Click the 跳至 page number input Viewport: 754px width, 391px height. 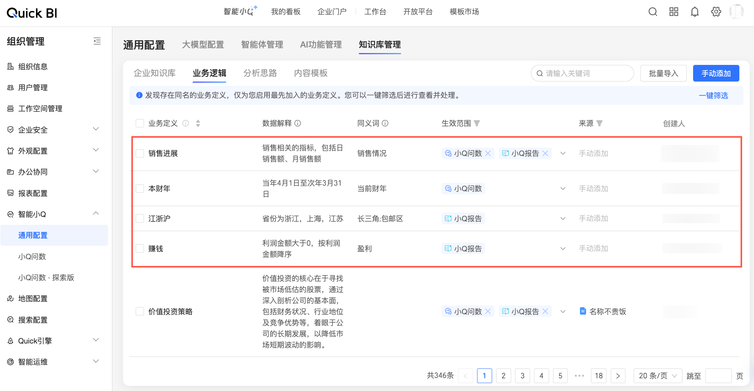pos(718,376)
